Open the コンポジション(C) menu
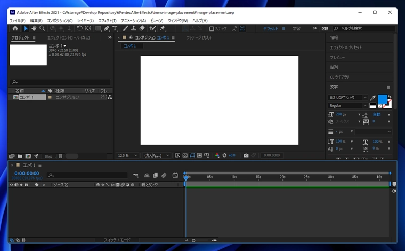405x251 pixels. [x=60, y=21]
